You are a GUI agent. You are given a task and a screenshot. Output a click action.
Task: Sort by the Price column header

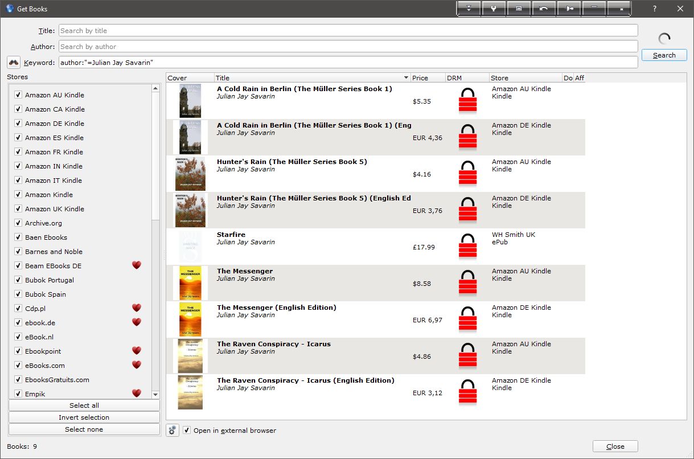428,77
